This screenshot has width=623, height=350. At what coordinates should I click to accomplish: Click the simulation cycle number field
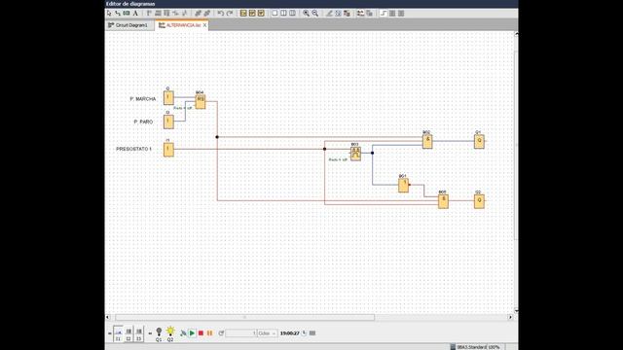pos(241,333)
